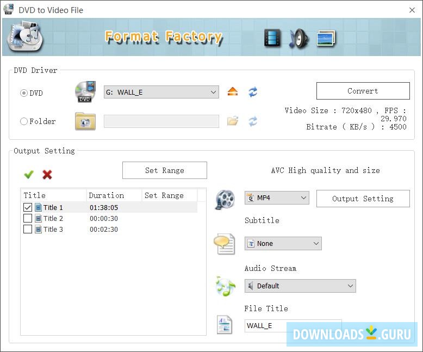
Task: Click the Format Factory logo icon
Action: [x=26, y=37]
